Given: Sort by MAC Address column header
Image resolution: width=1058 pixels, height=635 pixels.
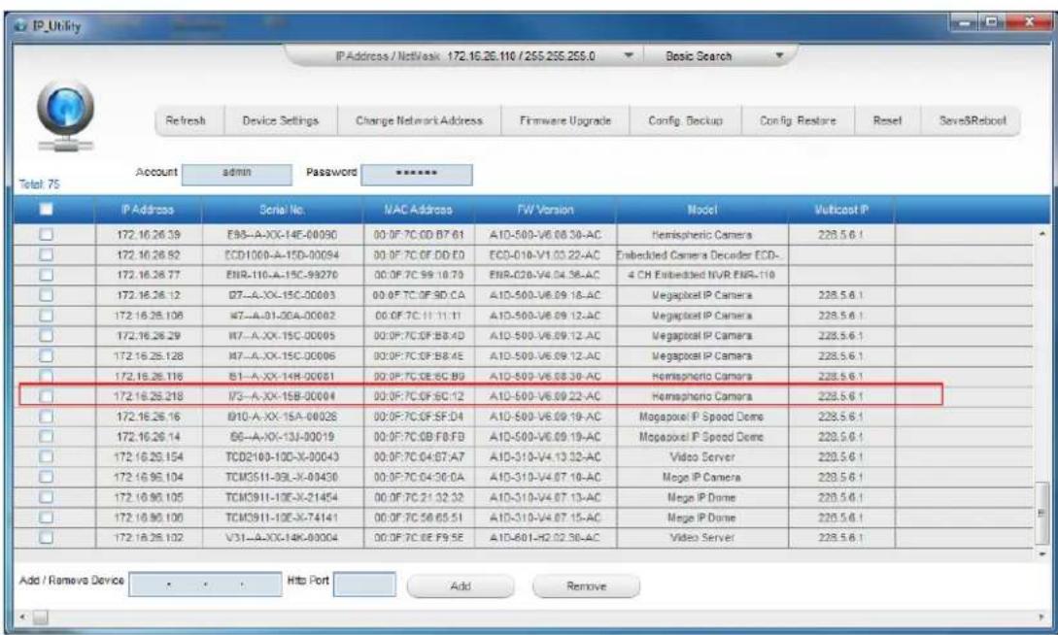Looking at the screenshot, I should click(x=419, y=210).
